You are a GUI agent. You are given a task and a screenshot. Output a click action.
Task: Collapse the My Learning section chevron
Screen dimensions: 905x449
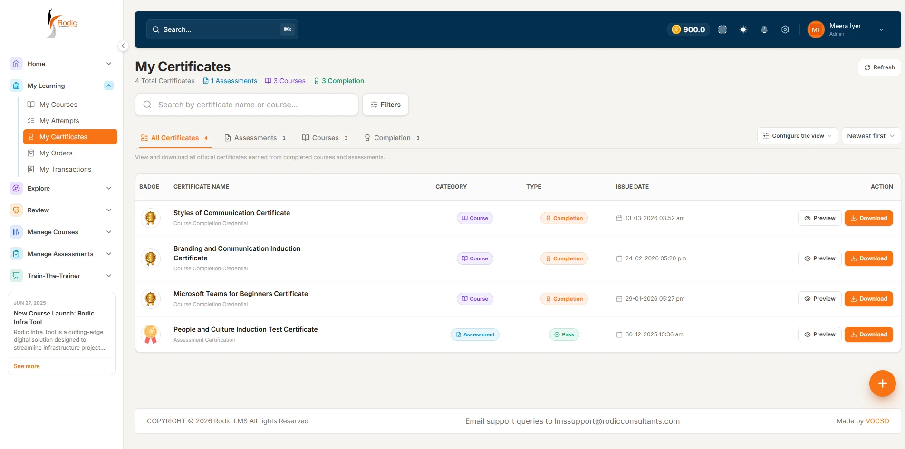[109, 86]
